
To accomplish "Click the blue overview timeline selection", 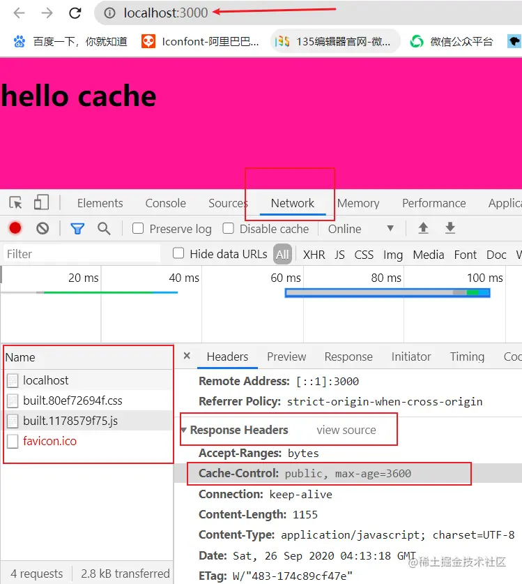I will [x=387, y=293].
